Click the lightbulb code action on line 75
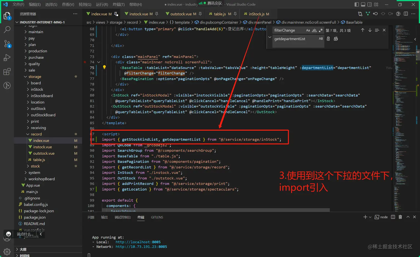420x257 pixels. [x=104, y=67]
